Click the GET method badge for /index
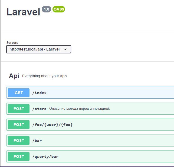The height and width of the screenshot is (167, 174). 19,93
